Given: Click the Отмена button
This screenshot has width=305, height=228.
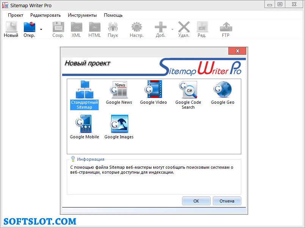Looking at the screenshot, I should pos(227,201).
